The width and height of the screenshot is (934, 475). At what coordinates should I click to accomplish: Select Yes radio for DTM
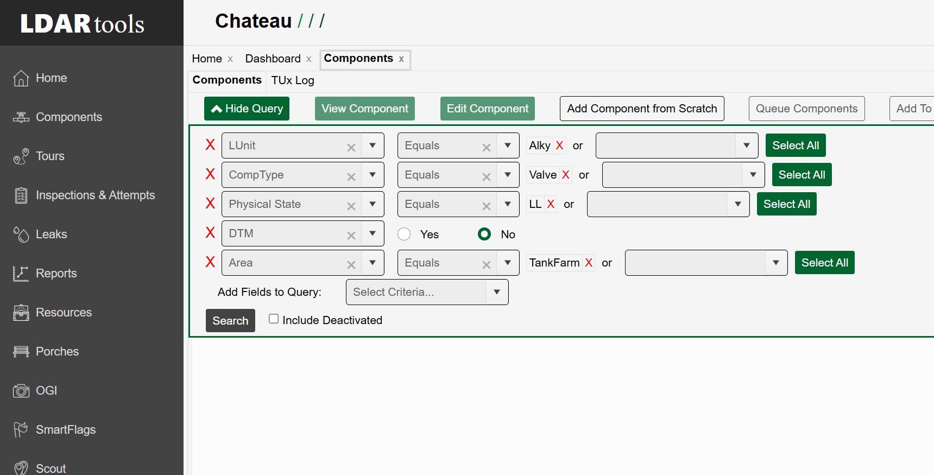tap(404, 234)
